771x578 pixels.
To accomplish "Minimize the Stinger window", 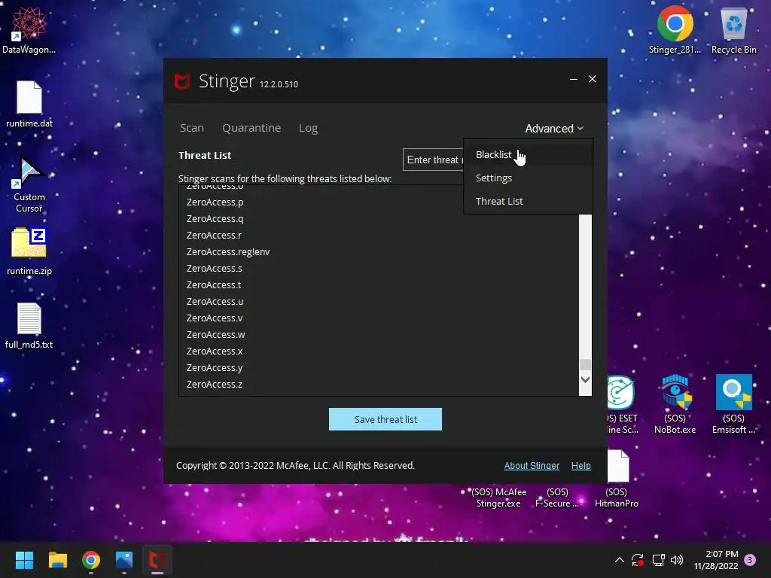I will [573, 79].
